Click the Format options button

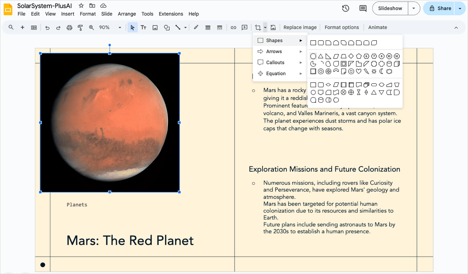click(342, 27)
